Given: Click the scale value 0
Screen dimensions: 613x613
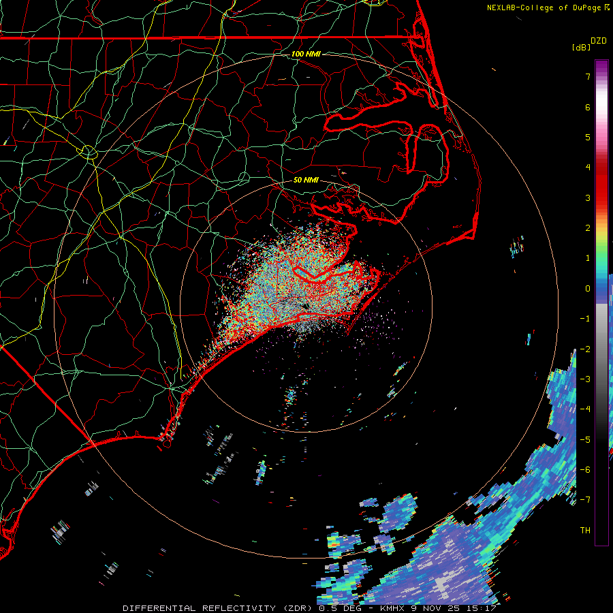Looking at the screenshot, I should coord(588,289).
